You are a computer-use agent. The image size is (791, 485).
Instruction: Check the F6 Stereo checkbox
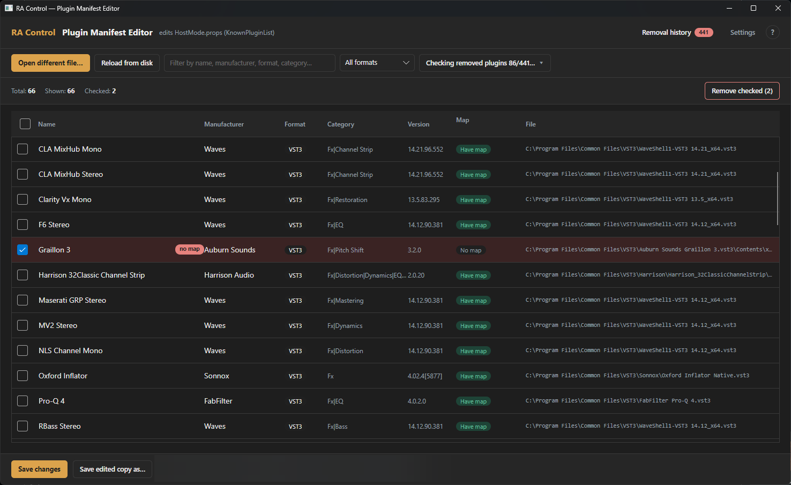pos(23,225)
